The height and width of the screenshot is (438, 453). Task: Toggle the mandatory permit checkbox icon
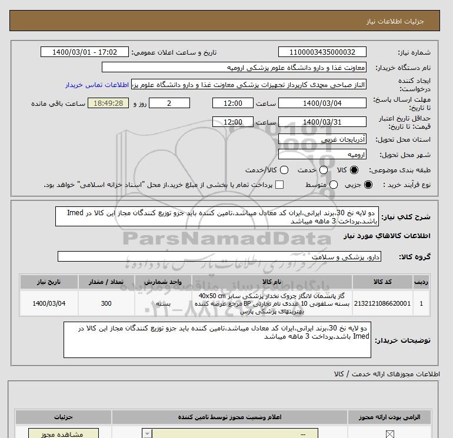pyautogui.click(x=389, y=434)
